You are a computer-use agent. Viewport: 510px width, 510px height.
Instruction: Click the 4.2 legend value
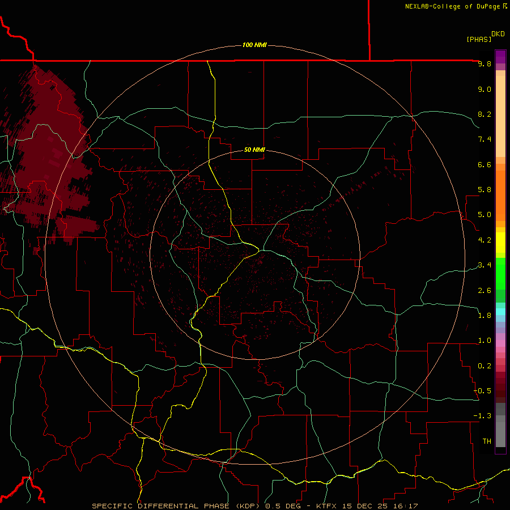point(484,240)
